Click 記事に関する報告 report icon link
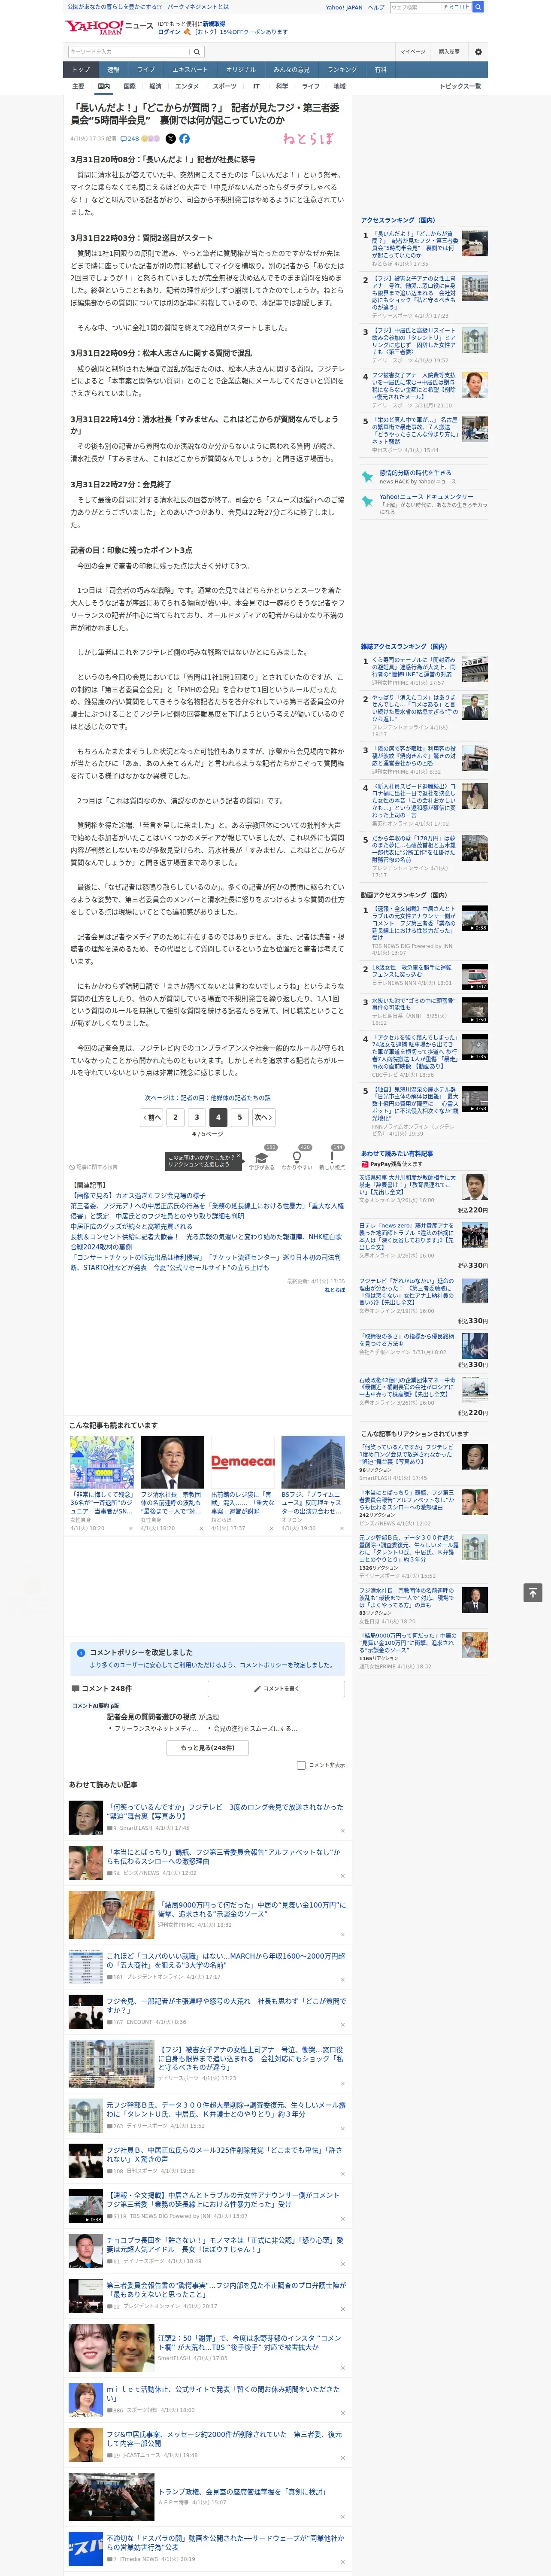The height and width of the screenshot is (2576, 551). pyautogui.click(x=94, y=1167)
